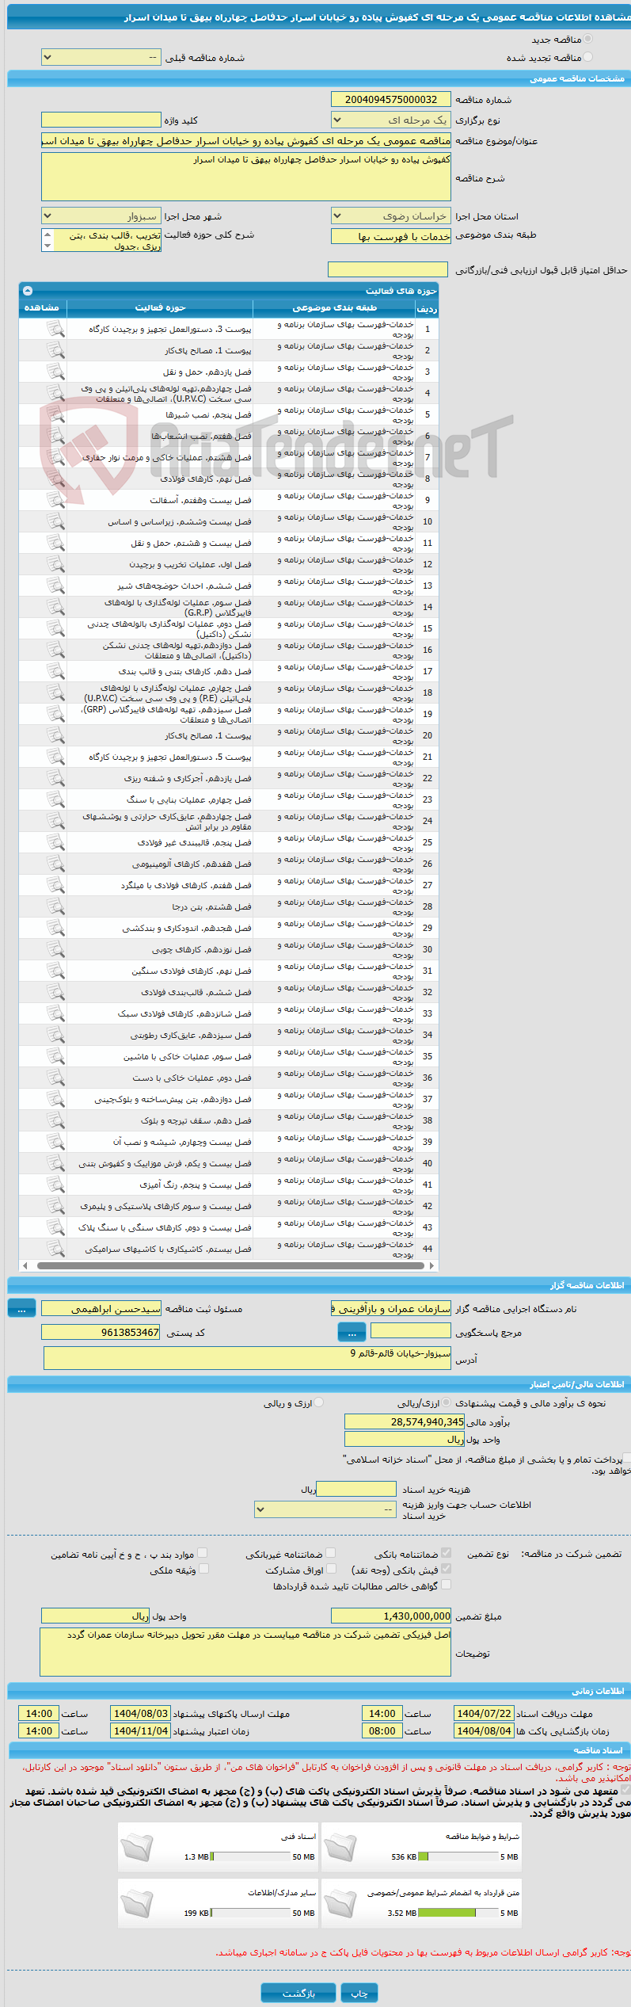Click شرایط و ضوابط size progress bar
The height and width of the screenshot is (2007, 631).
click(x=458, y=1856)
